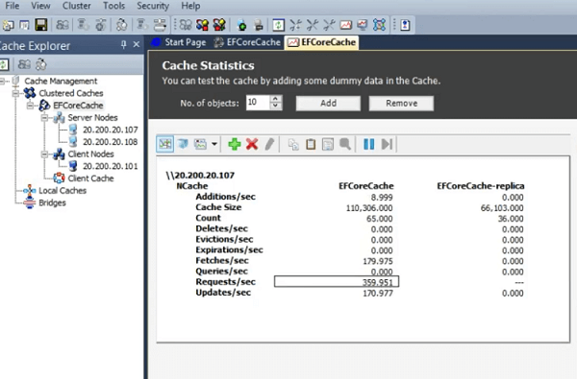Click the Change Graph Type icon
The width and height of the screenshot is (577, 379).
(201, 144)
